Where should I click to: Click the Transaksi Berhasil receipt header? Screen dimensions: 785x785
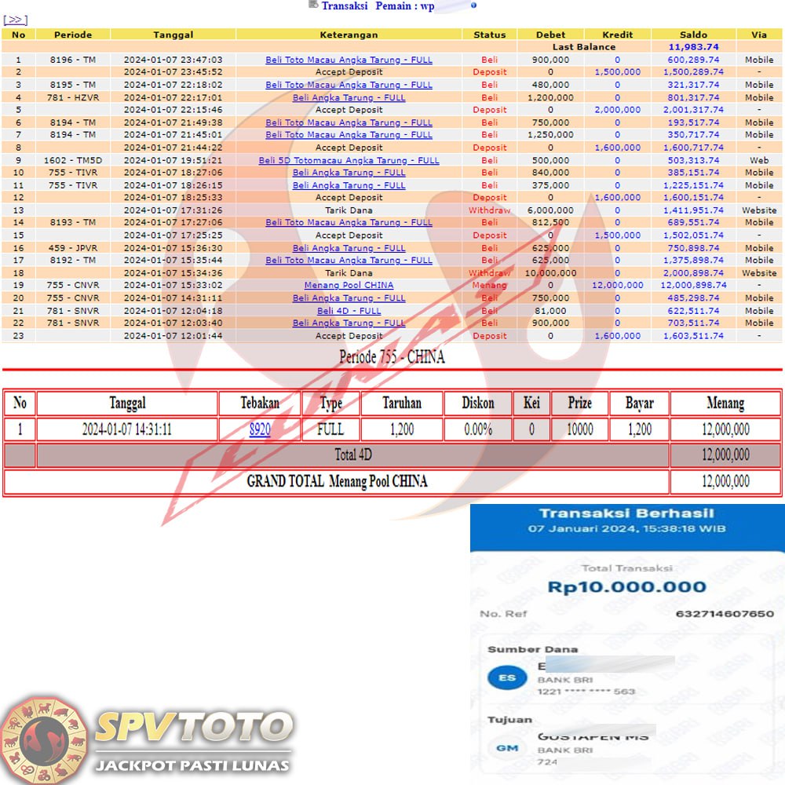click(626, 513)
